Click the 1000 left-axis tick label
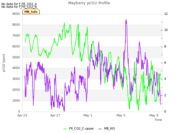The width and height of the screenshot is (179, 134). tap(16, 100)
